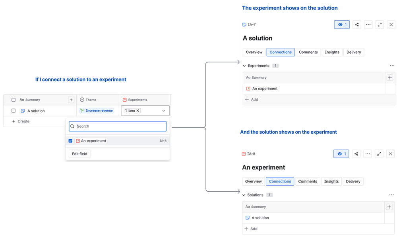The image size is (397, 237).
Task: Click the Edit field button
Action: coord(79,154)
